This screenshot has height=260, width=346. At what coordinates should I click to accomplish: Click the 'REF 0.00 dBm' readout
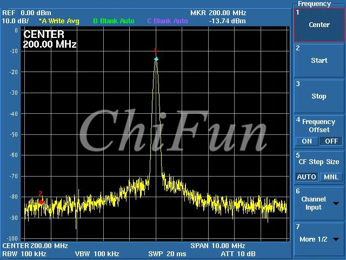[26, 13]
